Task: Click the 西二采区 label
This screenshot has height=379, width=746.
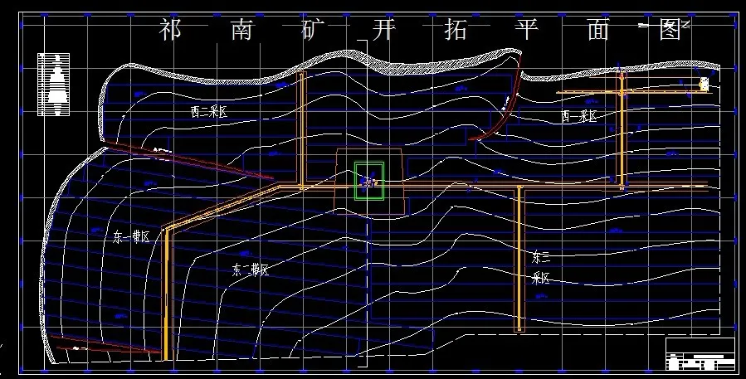Action: coord(209,112)
